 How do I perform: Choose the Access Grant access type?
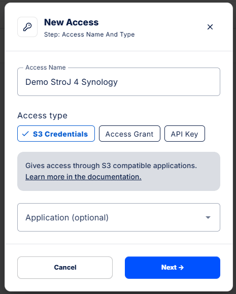(x=129, y=134)
